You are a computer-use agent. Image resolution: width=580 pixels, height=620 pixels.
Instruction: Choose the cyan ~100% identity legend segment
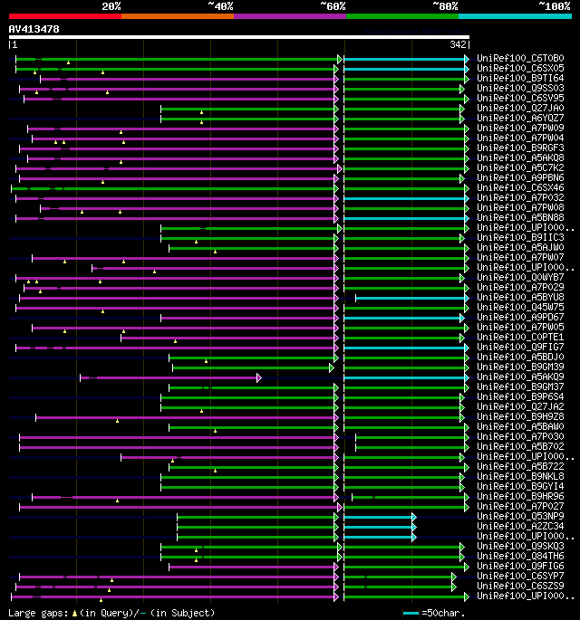pyautogui.click(x=515, y=15)
